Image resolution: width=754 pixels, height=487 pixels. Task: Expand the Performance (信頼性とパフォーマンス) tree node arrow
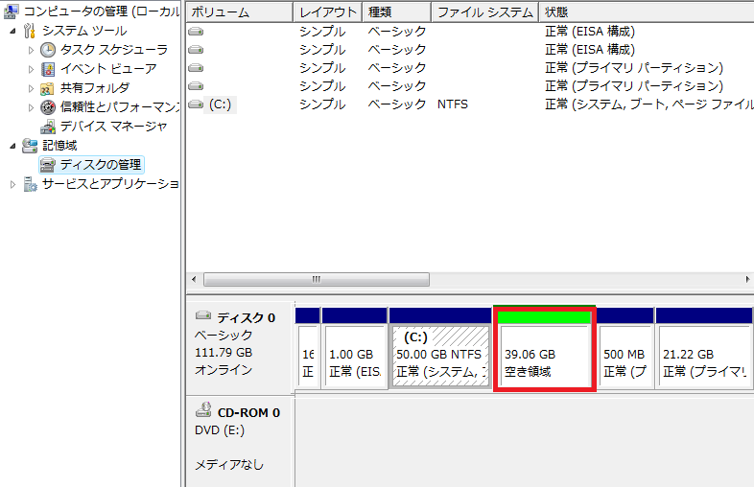point(31,107)
